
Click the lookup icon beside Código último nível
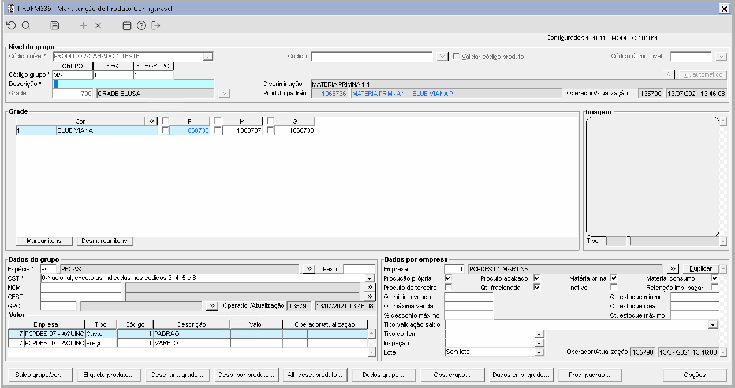[721, 57]
